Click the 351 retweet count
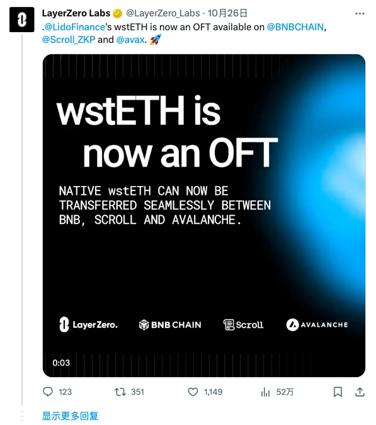This screenshot has height=425, width=376. click(x=137, y=392)
